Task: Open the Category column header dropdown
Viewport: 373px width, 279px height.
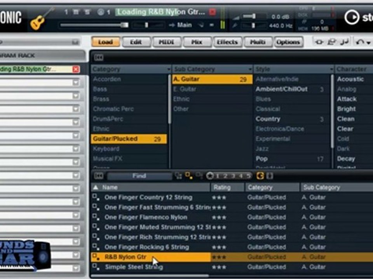Action: (x=168, y=69)
